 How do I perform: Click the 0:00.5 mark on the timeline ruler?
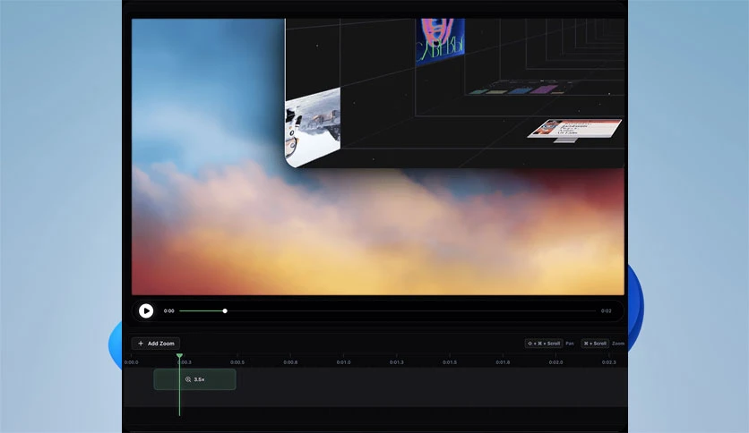(x=237, y=362)
